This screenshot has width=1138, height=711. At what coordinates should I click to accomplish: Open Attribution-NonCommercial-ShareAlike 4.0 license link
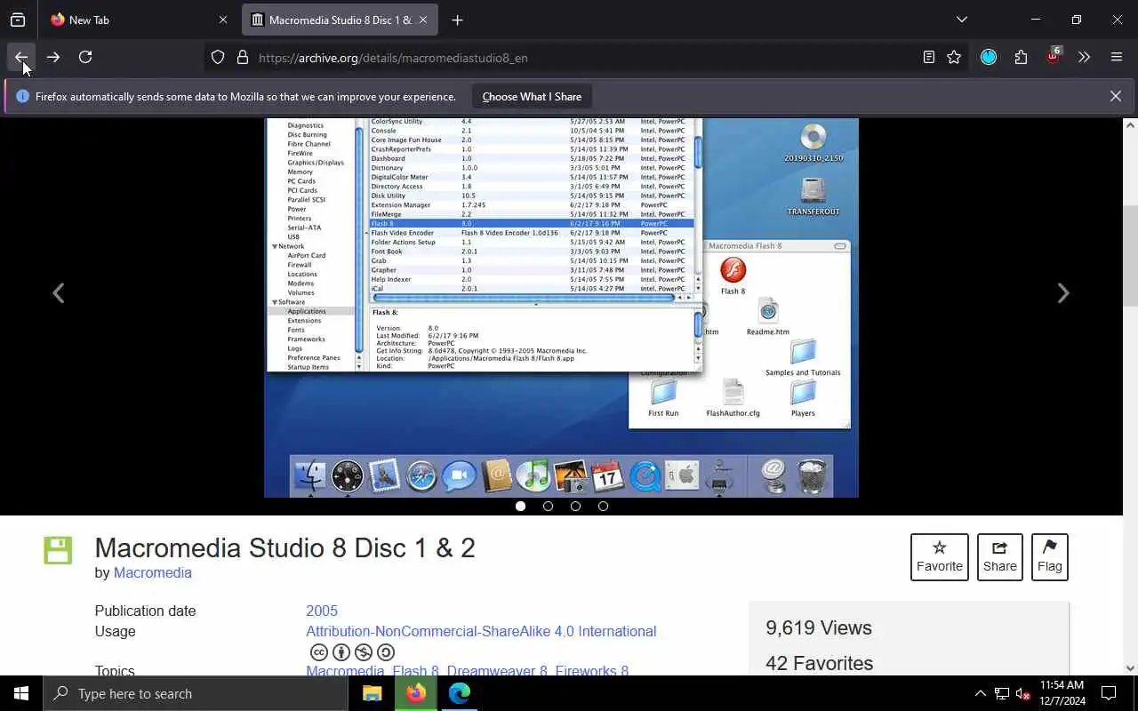(481, 632)
